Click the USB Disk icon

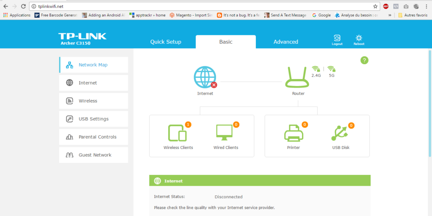(341, 133)
